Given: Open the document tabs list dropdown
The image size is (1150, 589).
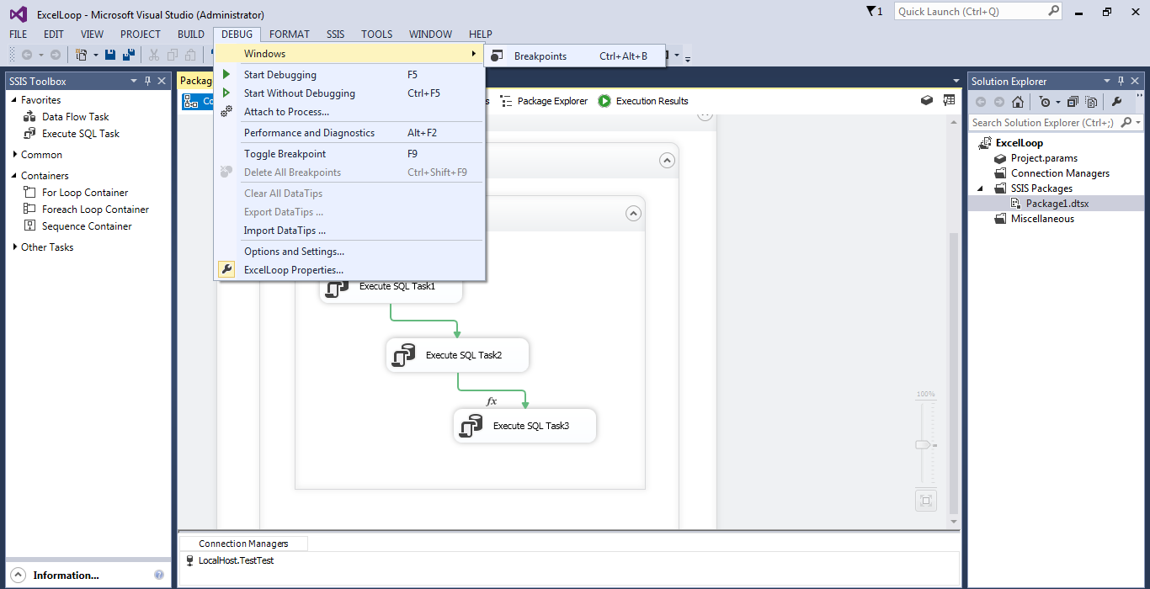Looking at the screenshot, I should [x=956, y=81].
